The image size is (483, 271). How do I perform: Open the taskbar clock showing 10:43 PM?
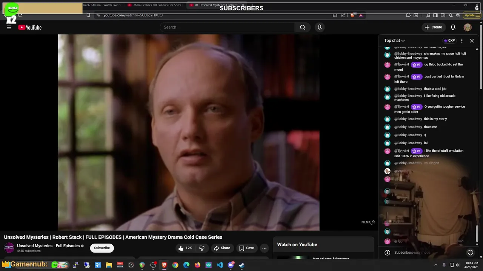[472, 265]
